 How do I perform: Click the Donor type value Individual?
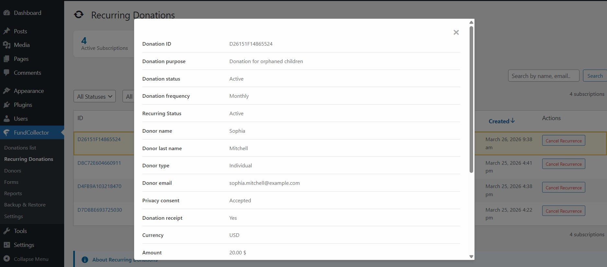click(240, 166)
